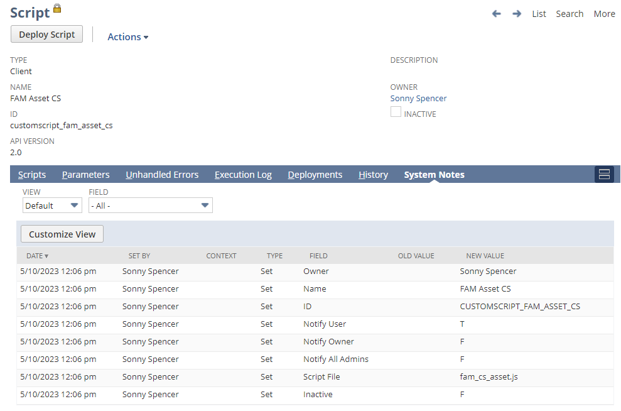The width and height of the screenshot is (621, 411).
Task: Open the More menu at top right
Action: click(x=603, y=13)
